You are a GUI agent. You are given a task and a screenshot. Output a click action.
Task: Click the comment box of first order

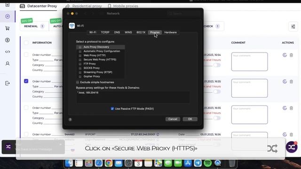(x=250, y=61)
